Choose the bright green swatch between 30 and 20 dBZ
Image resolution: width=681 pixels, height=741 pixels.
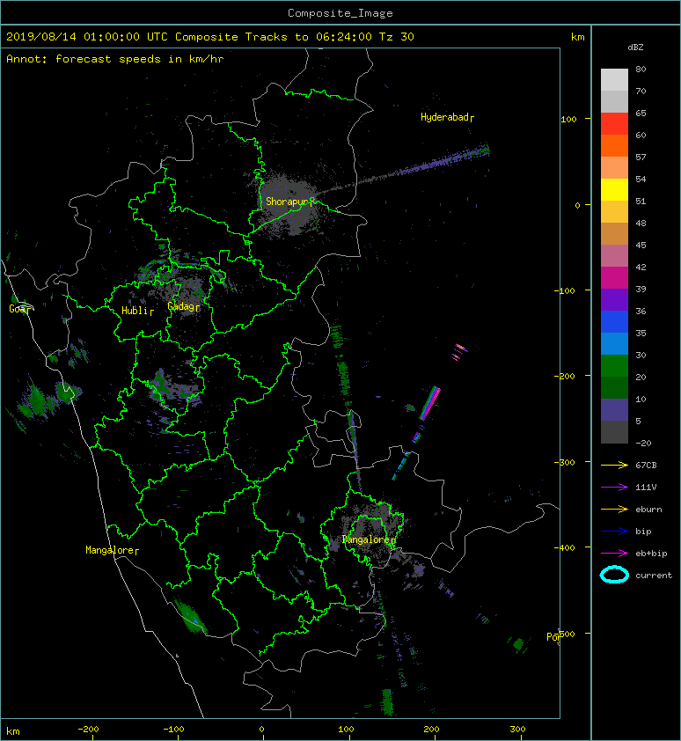coord(614,366)
